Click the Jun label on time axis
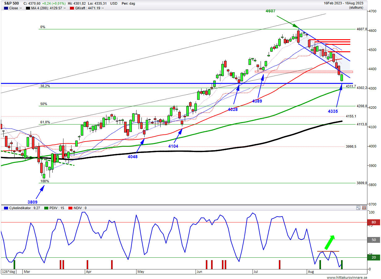 [200, 272]
